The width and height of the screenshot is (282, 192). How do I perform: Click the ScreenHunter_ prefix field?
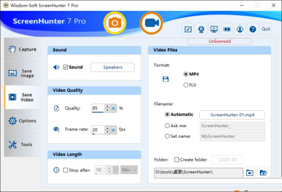pos(232,126)
